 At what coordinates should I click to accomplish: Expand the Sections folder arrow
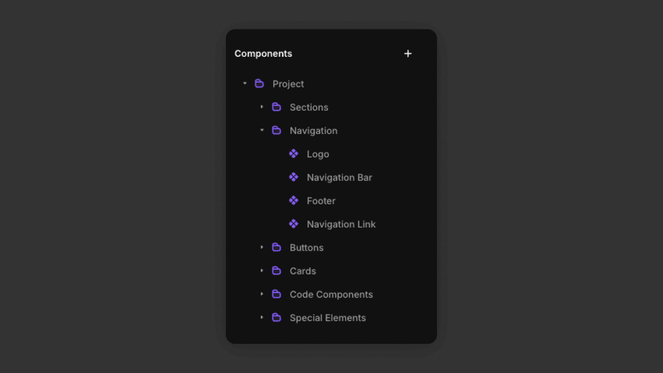pyautogui.click(x=262, y=107)
